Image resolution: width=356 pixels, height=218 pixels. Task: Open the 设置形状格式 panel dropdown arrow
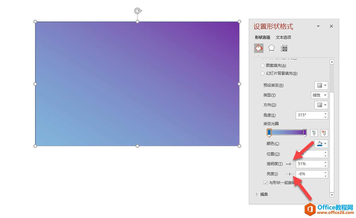(x=318, y=26)
